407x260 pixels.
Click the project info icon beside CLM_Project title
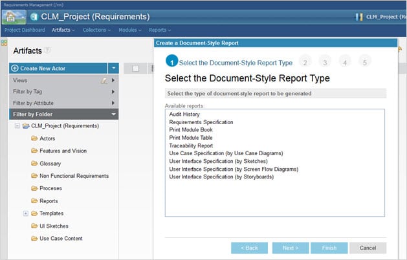point(34,17)
